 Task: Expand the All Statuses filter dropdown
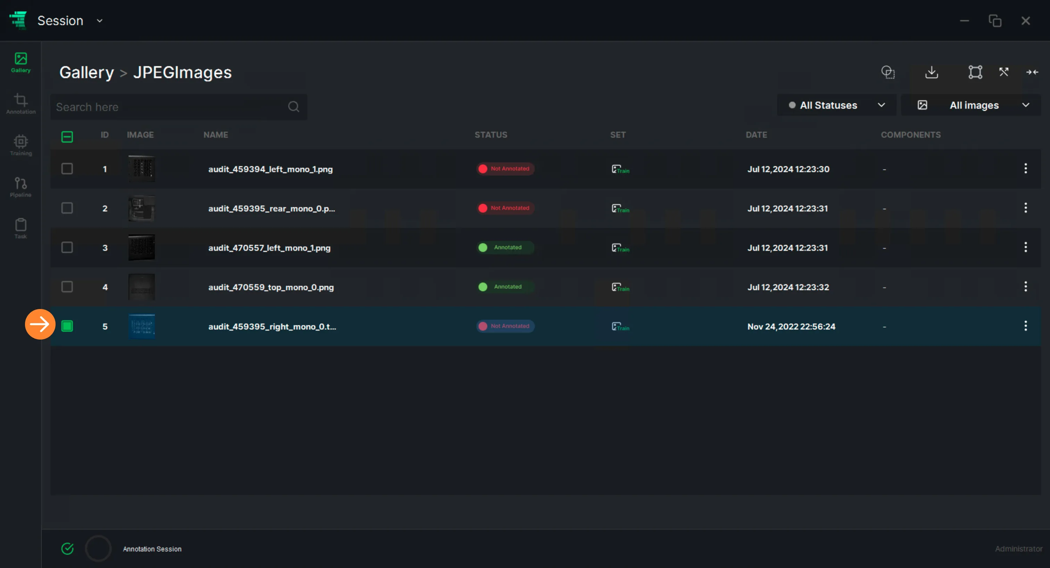click(x=836, y=105)
